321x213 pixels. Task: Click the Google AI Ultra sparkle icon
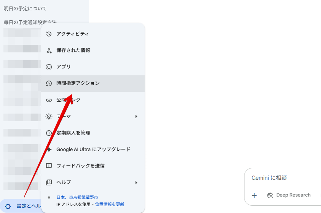click(x=49, y=150)
